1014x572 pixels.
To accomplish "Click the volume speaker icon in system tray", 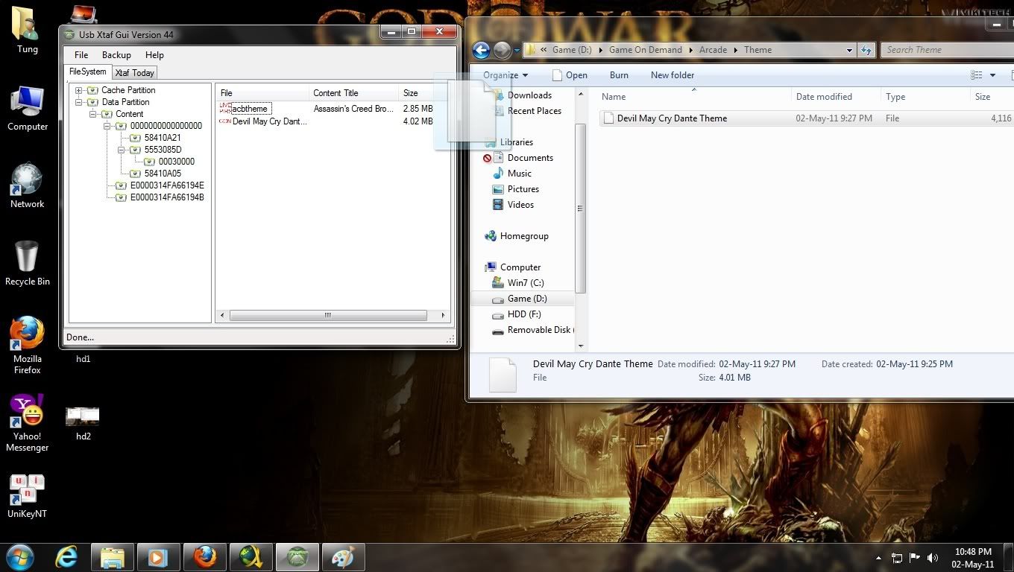I will pos(932,558).
